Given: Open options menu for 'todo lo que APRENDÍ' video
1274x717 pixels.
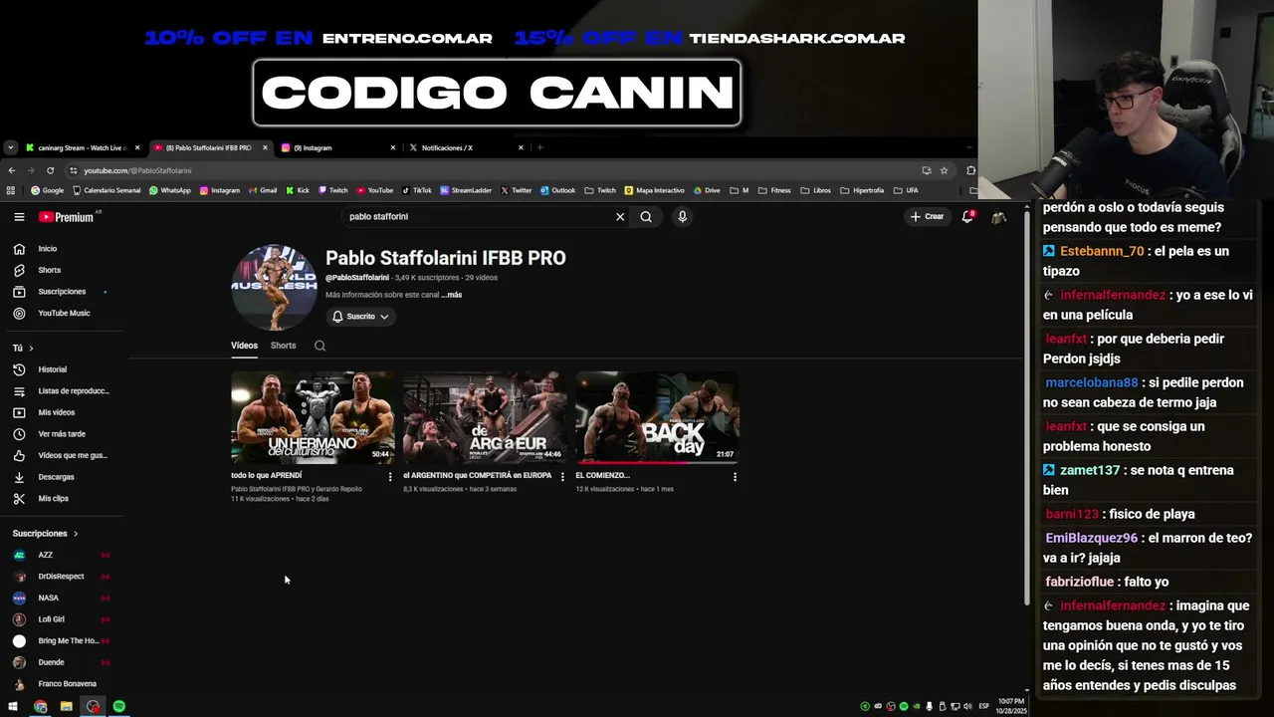Looking at the screenshot, I should (390, 477).
